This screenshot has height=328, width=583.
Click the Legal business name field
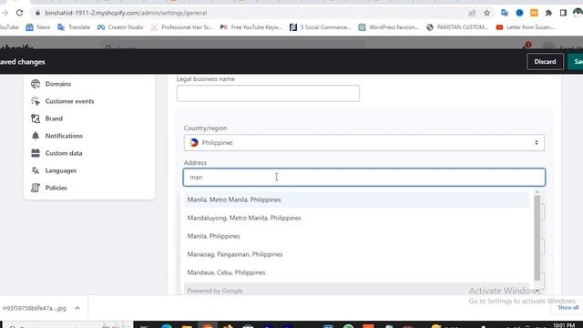coord(268,93)
